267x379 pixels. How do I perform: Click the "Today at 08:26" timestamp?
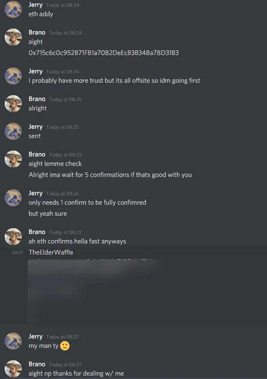point(63,194)
